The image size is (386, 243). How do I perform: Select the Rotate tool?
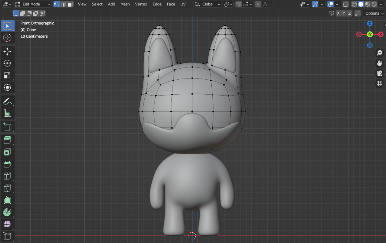[7, 63]
